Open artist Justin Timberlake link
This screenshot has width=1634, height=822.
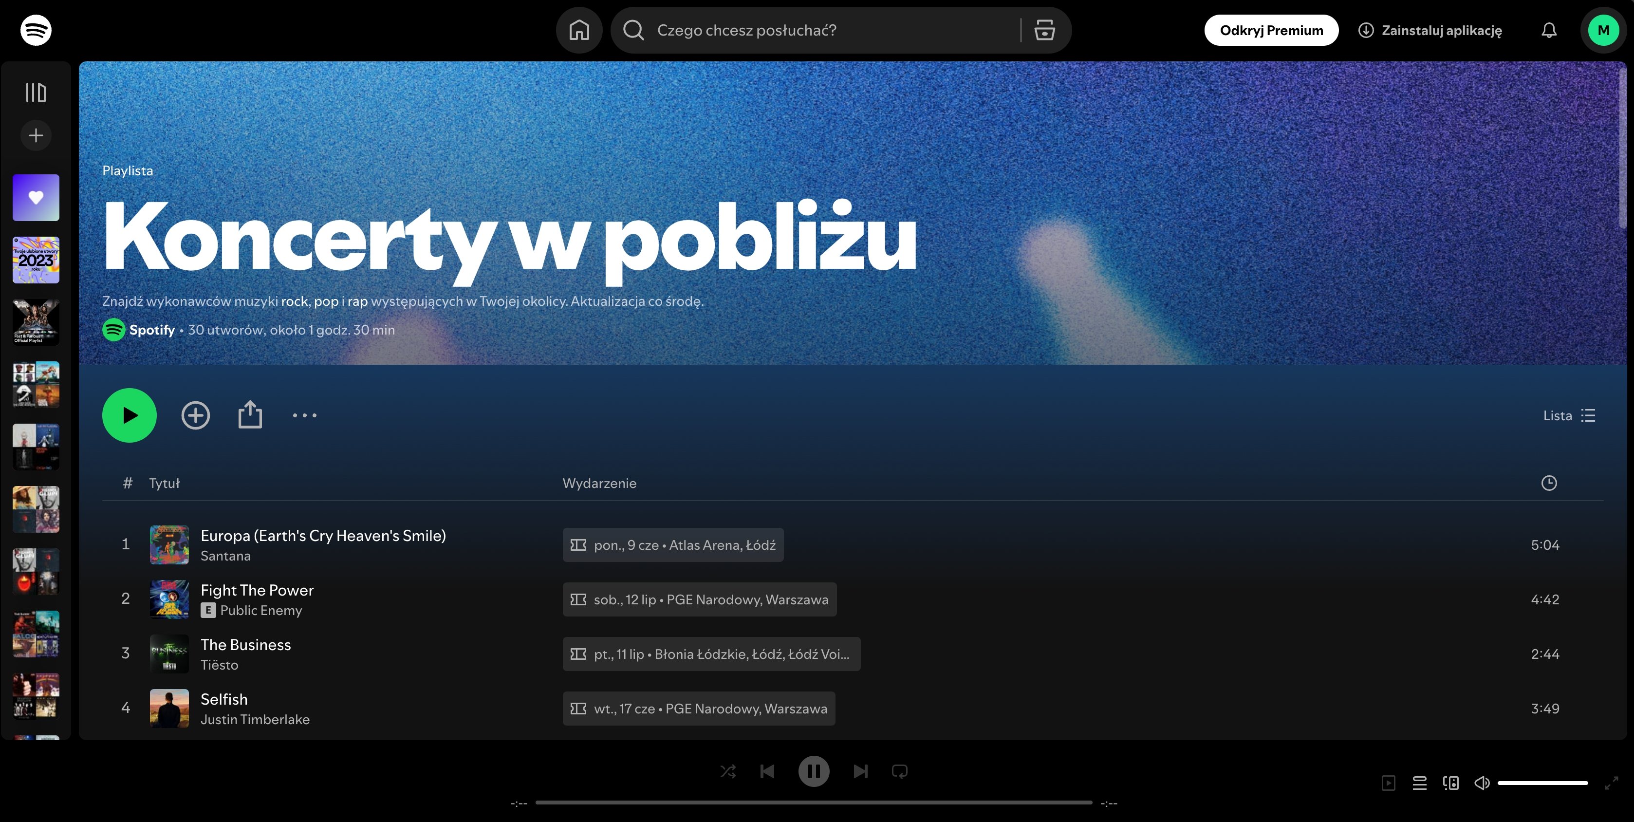(255, 719)
